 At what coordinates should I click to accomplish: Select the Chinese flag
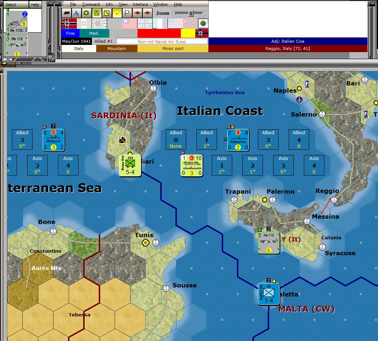[x=130, y=24]
